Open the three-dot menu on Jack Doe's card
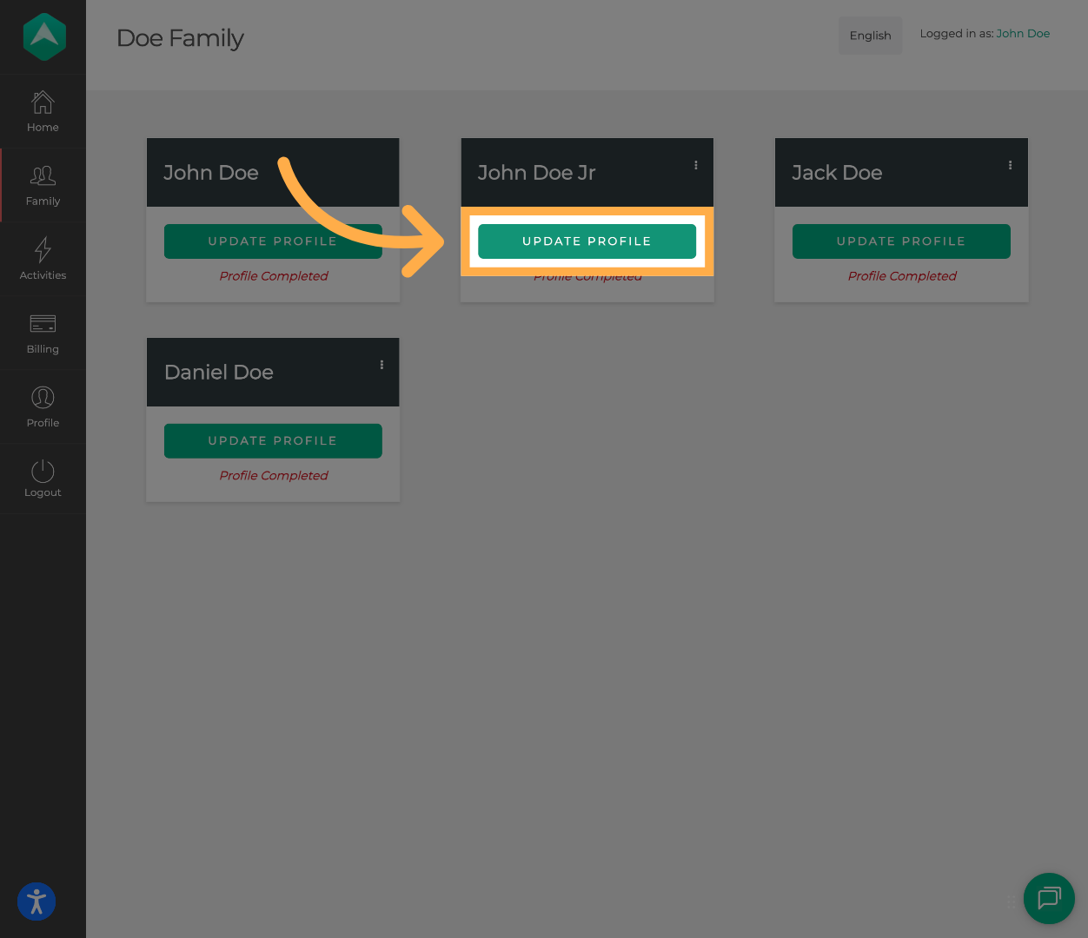The width and height of the screenshot is (1088, 938). 1010,164
